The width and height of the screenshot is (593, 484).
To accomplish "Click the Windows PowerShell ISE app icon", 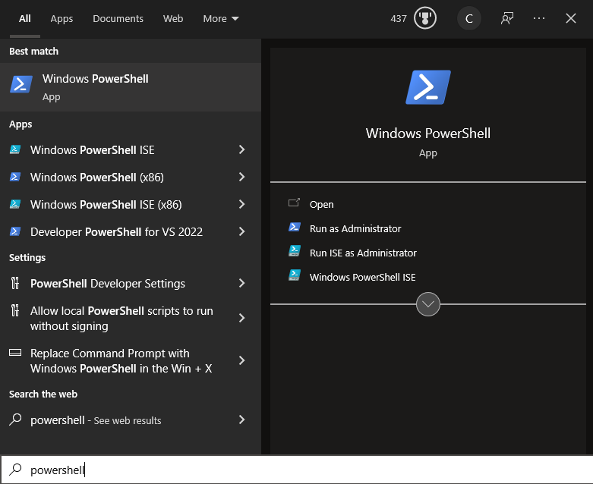I will point(15,149).
